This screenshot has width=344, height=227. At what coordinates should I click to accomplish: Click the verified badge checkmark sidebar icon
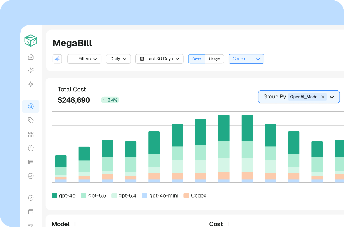31,198
